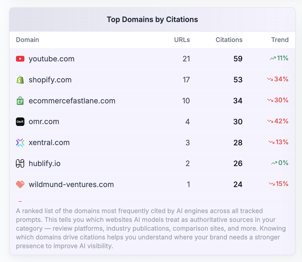
Task: Click URL count 3 for xentral.com
Action: [188, 143]
